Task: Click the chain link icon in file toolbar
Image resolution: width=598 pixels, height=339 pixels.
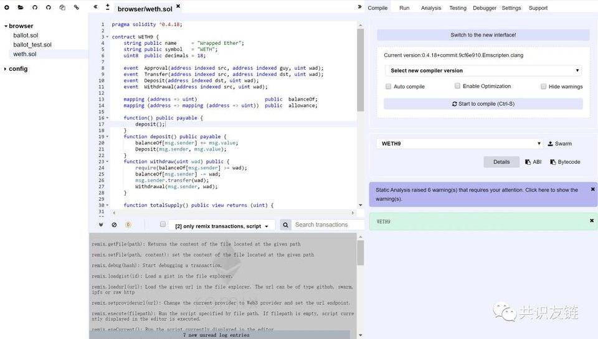Action: (76, 7)
